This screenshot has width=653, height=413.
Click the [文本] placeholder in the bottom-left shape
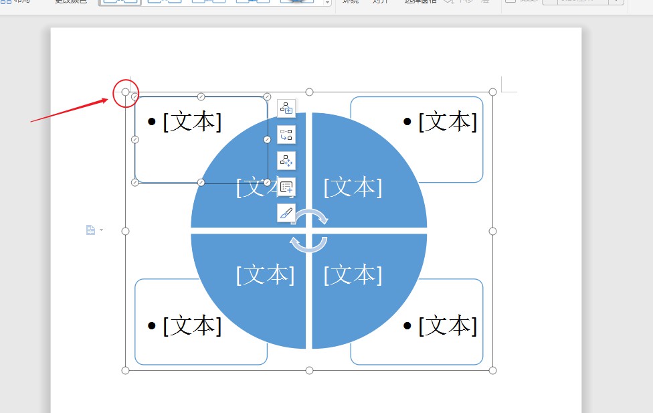click(x=194, y=325)
